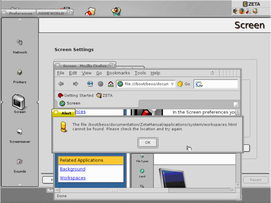Screen dimensions: 271x203
Task: Click the Firefox Back arrow
Action: click(61, 84)
